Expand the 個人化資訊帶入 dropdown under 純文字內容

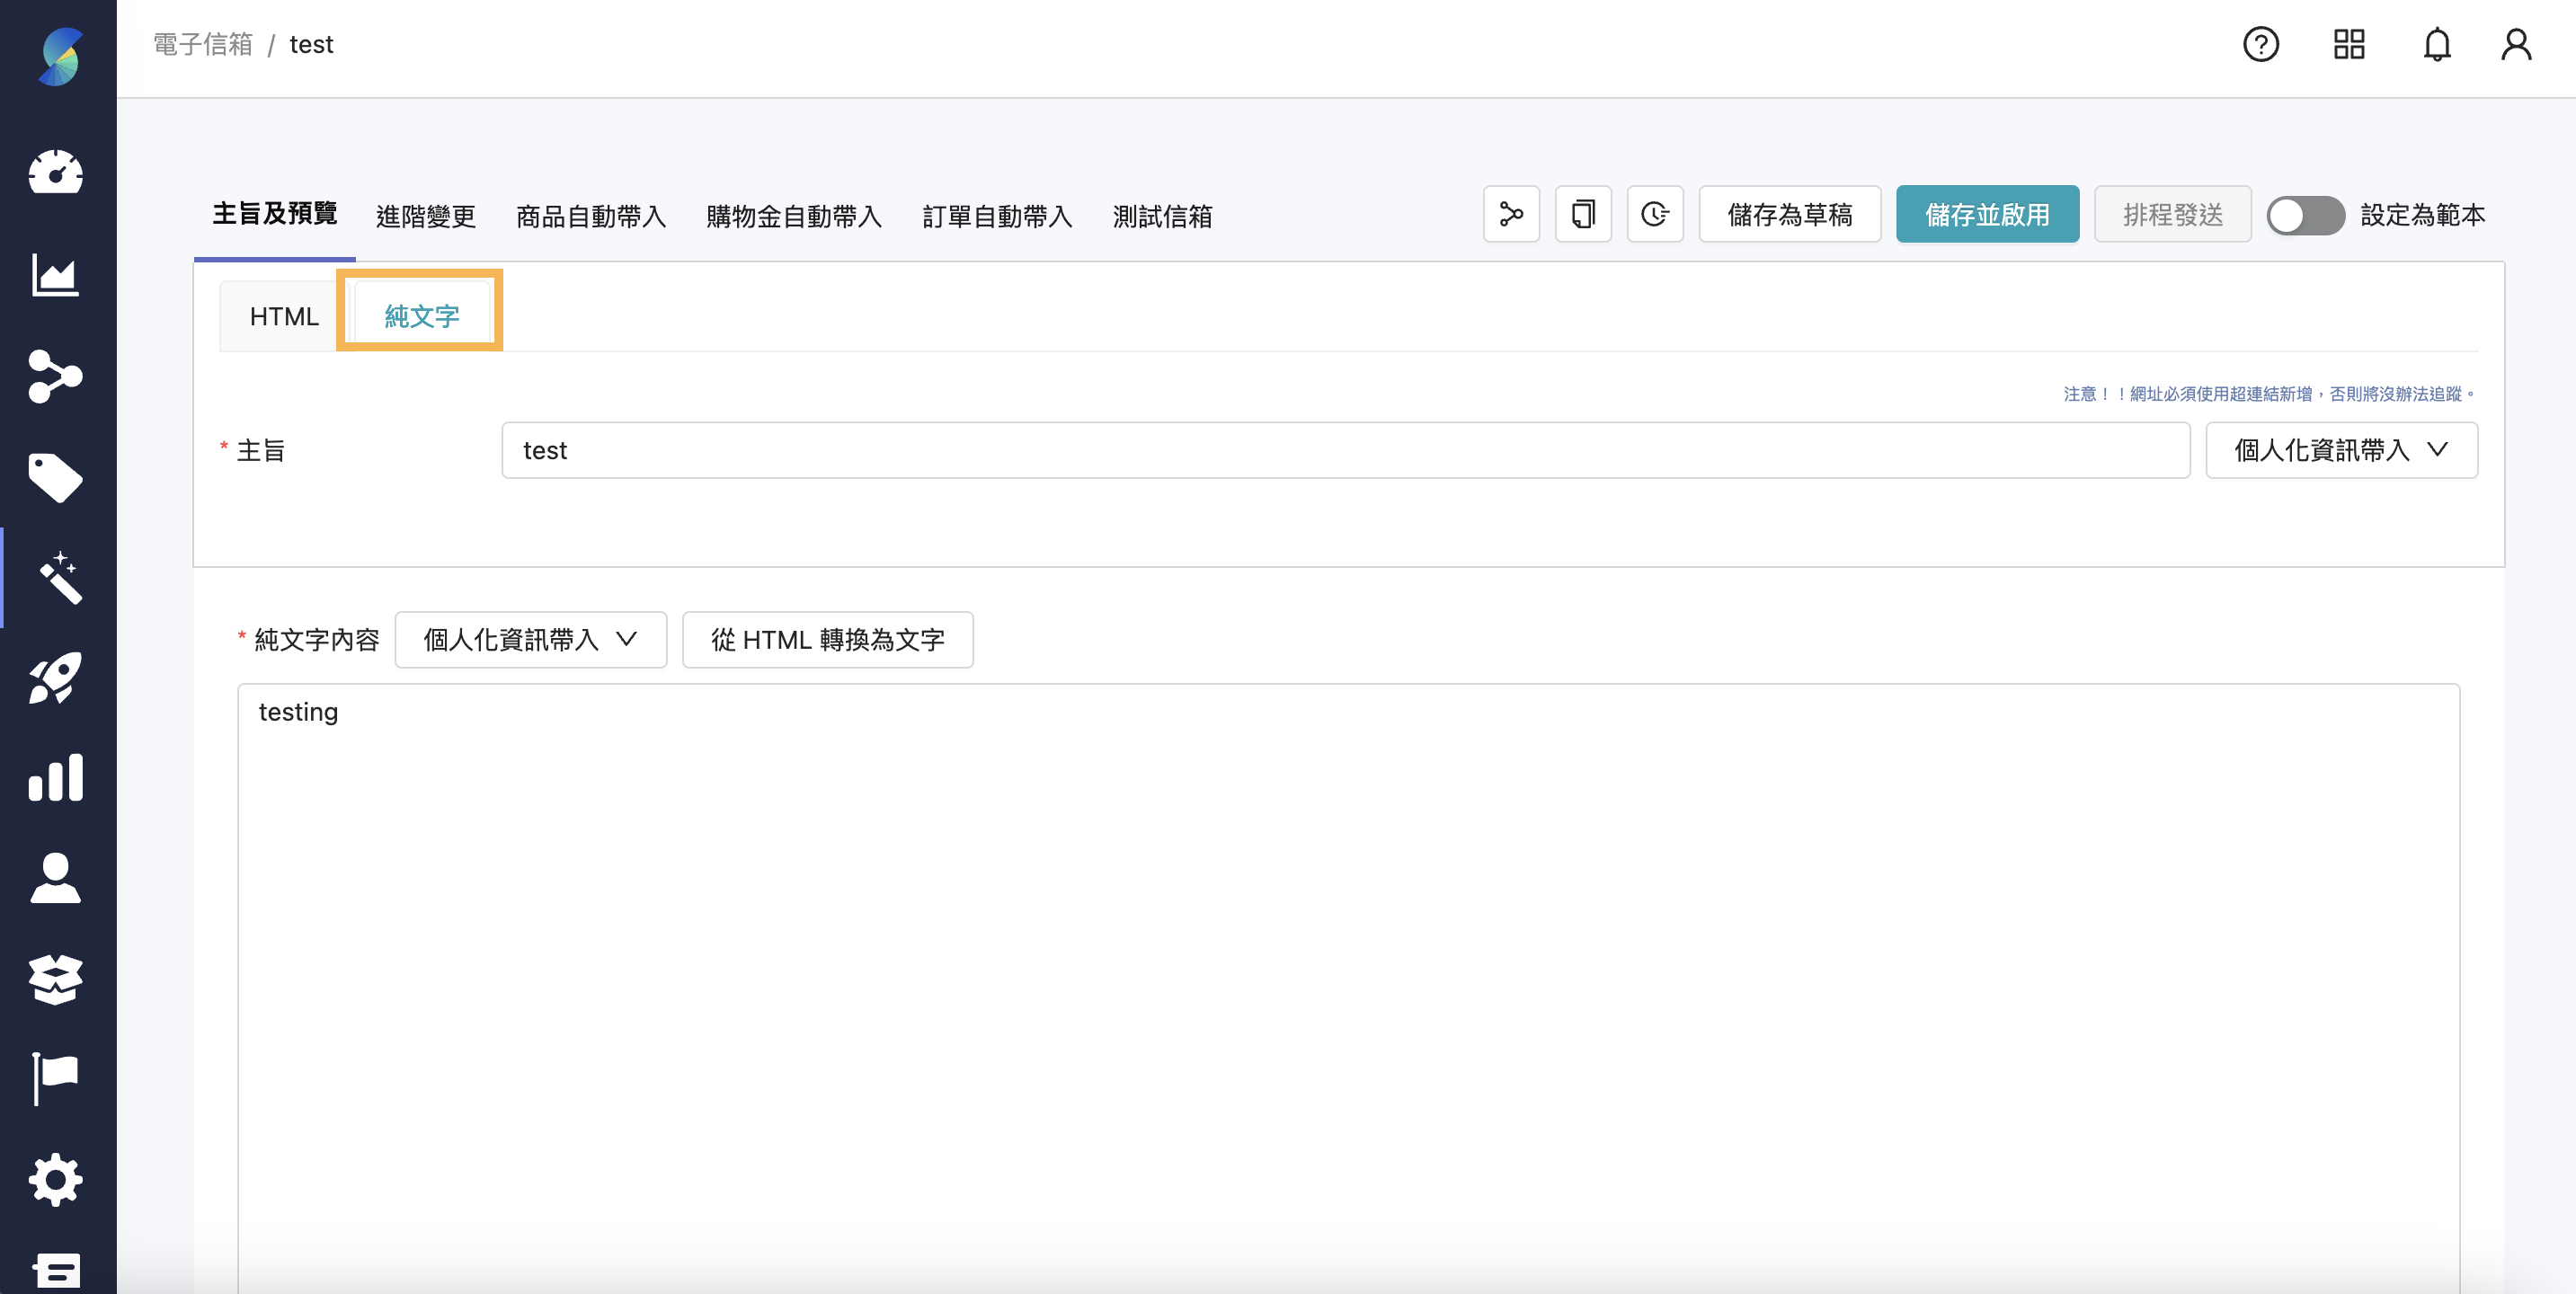tap(530, 640)
